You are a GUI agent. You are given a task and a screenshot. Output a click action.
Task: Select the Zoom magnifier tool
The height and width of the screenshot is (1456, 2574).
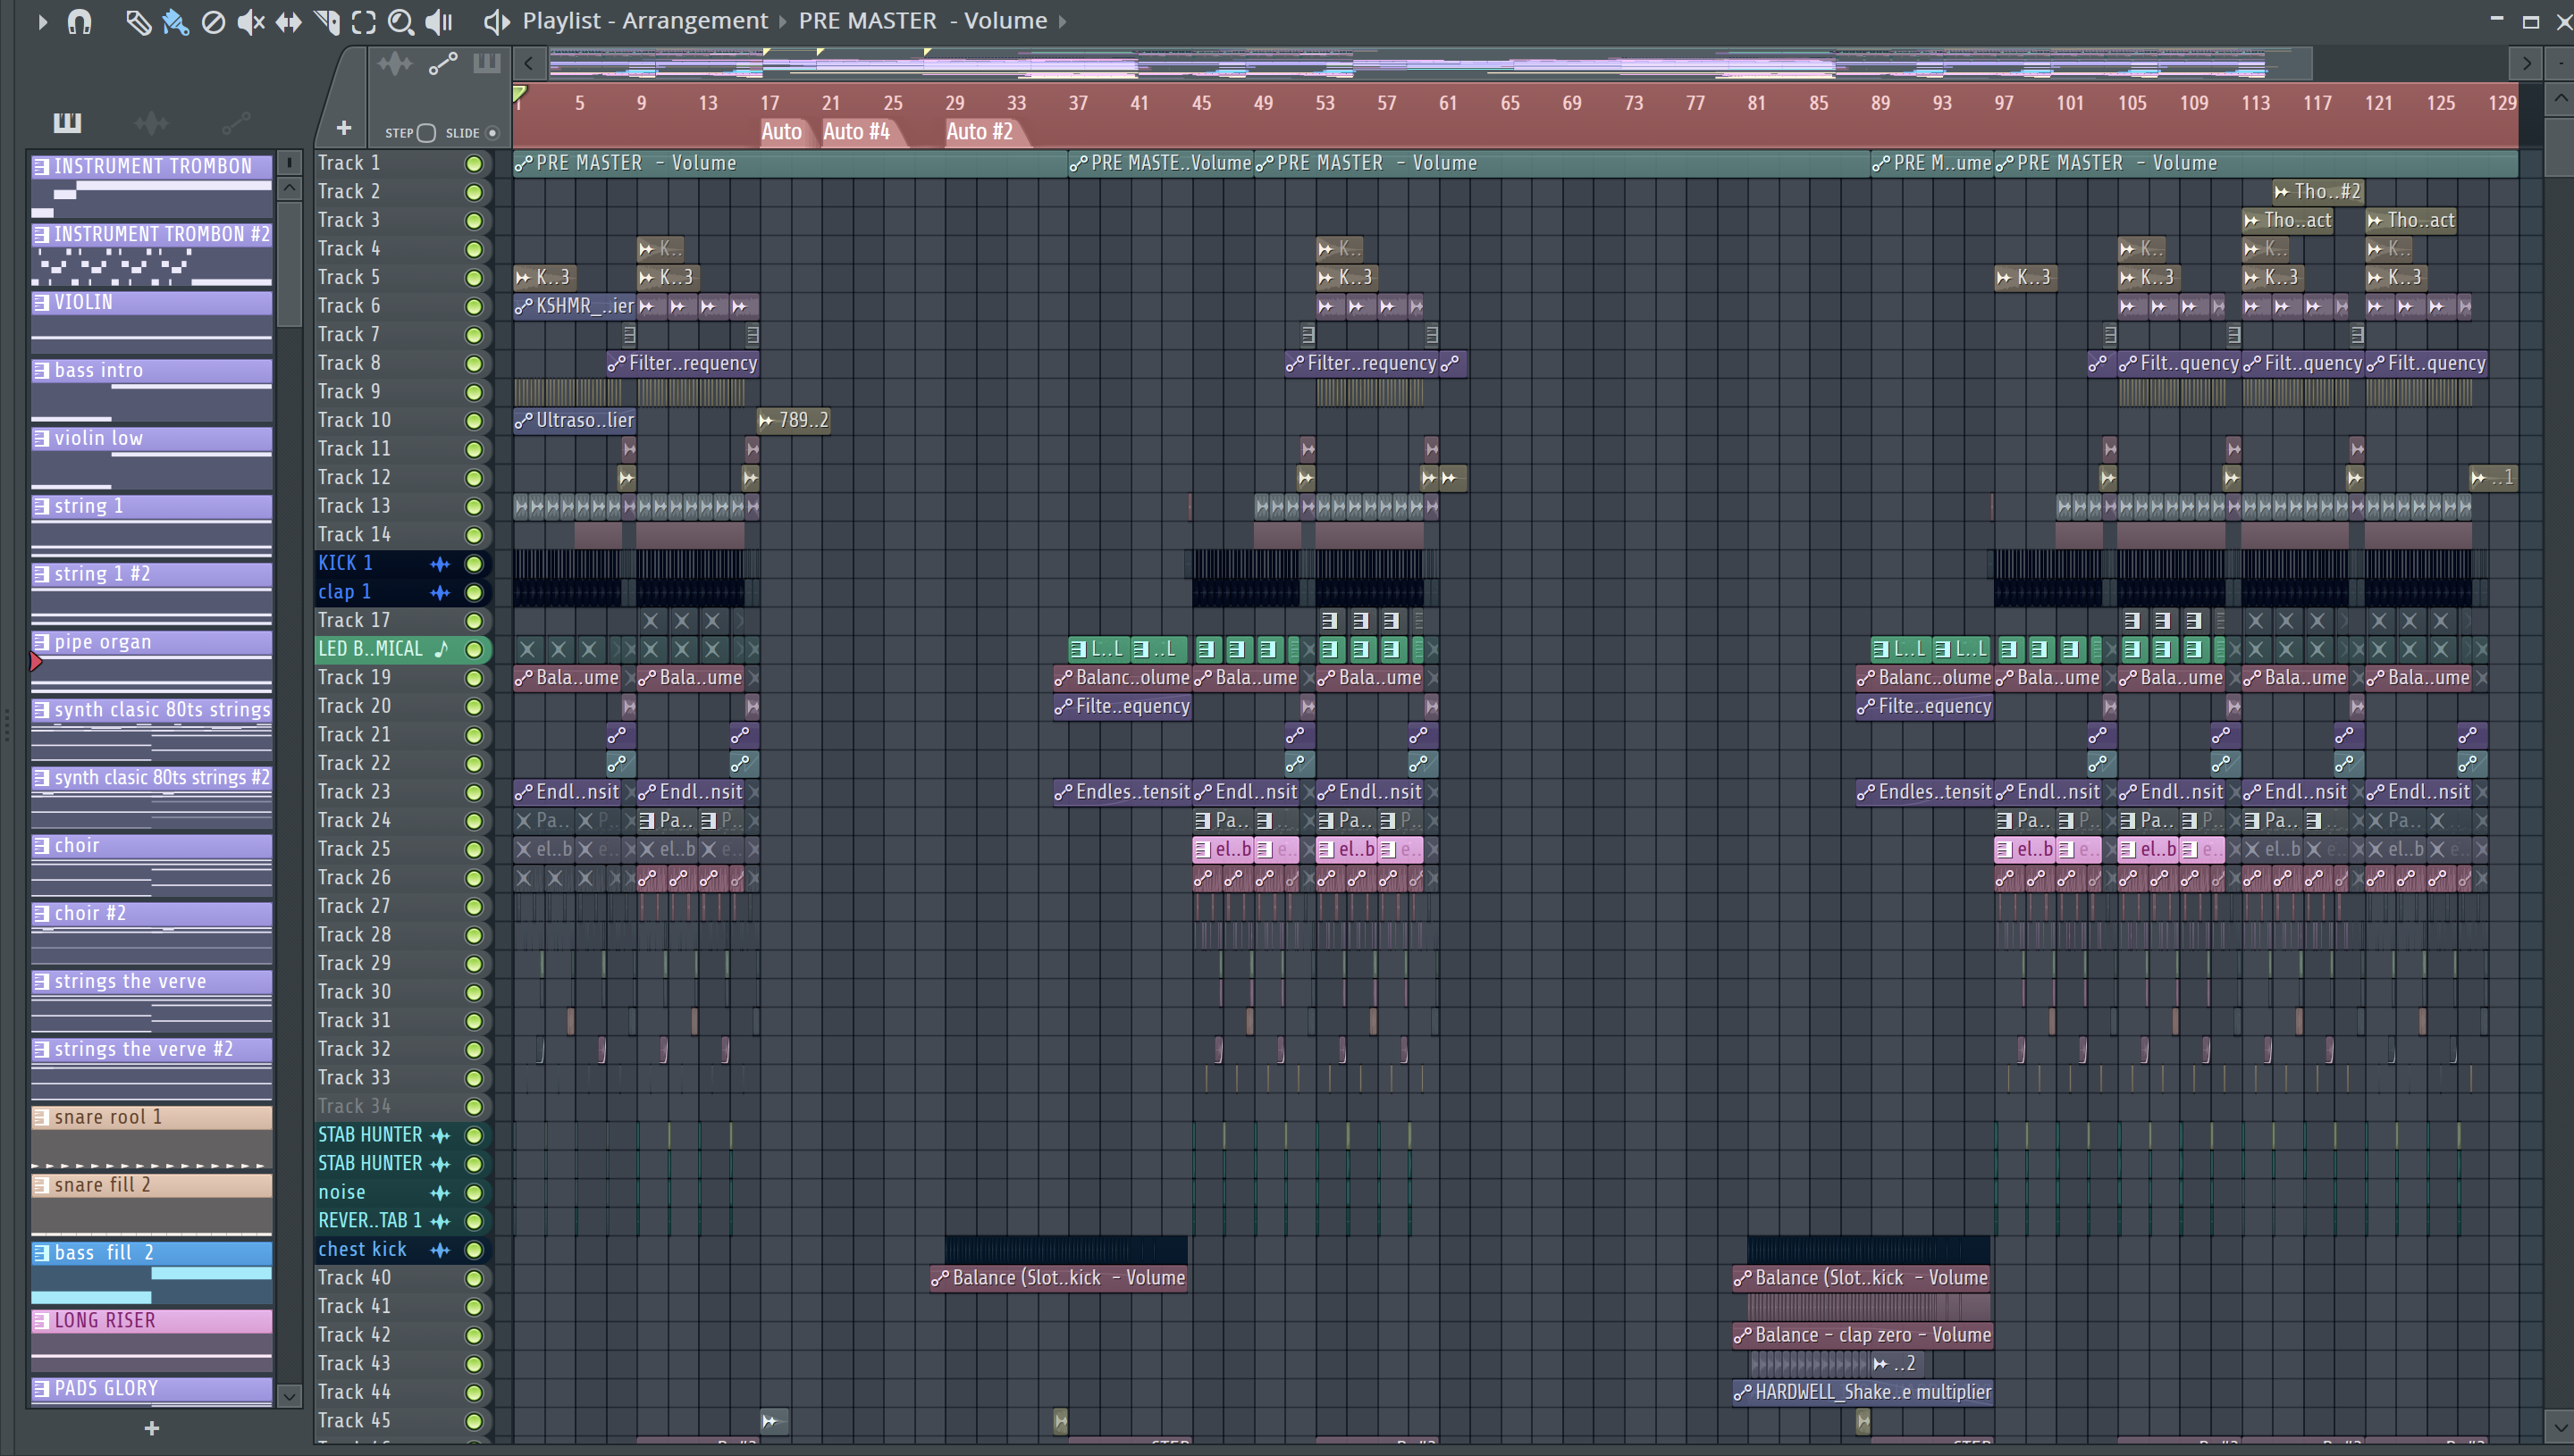(400, 21)
